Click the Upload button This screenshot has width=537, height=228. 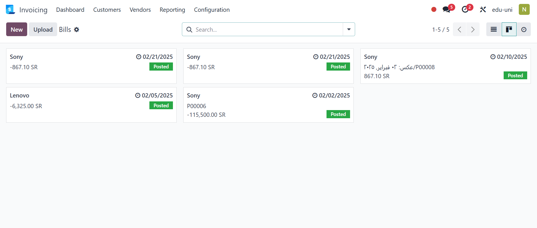coord(43,29)
